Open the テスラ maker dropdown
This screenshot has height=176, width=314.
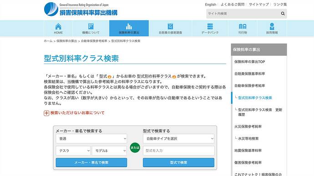point(73,151)
